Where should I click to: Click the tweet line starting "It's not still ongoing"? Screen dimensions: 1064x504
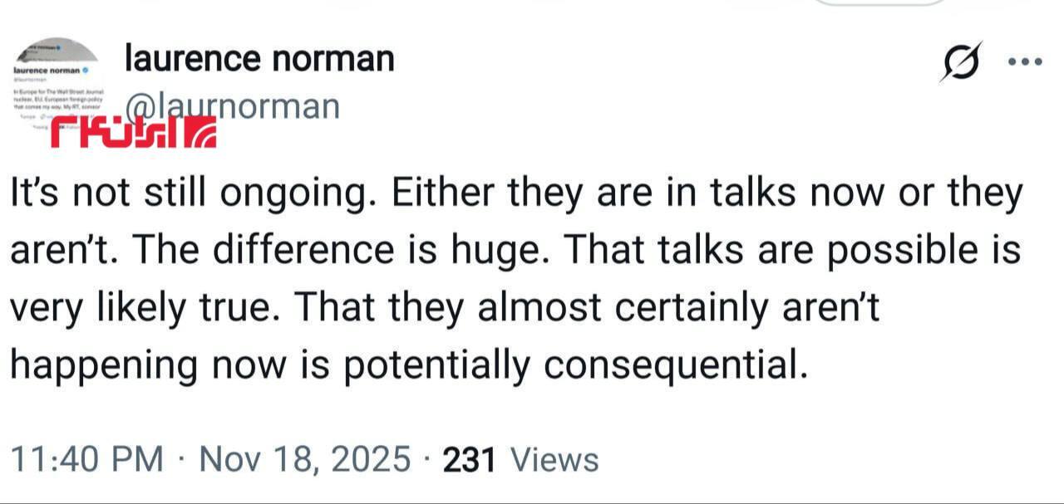(515, 193)
